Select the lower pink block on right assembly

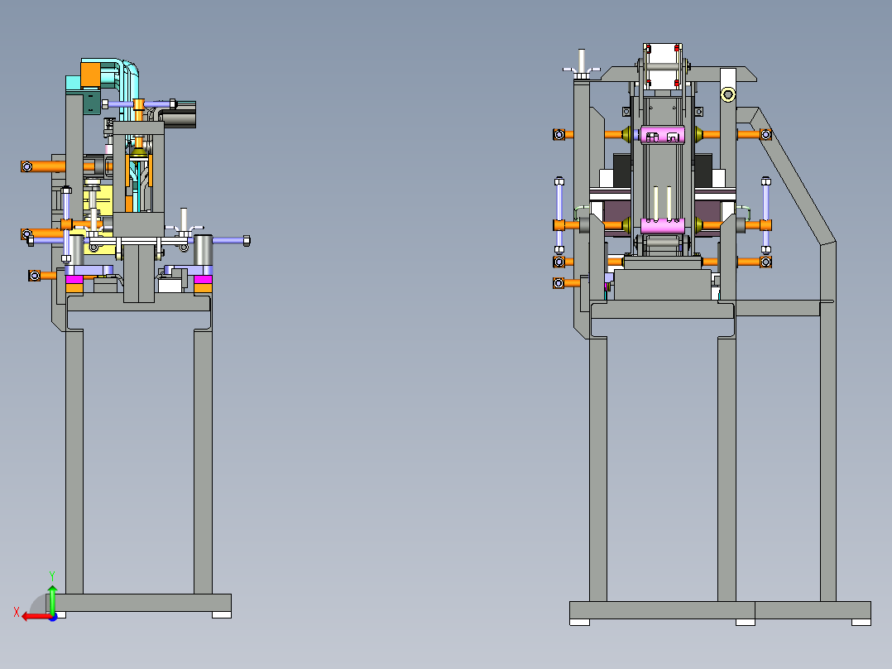click(663, 226)
